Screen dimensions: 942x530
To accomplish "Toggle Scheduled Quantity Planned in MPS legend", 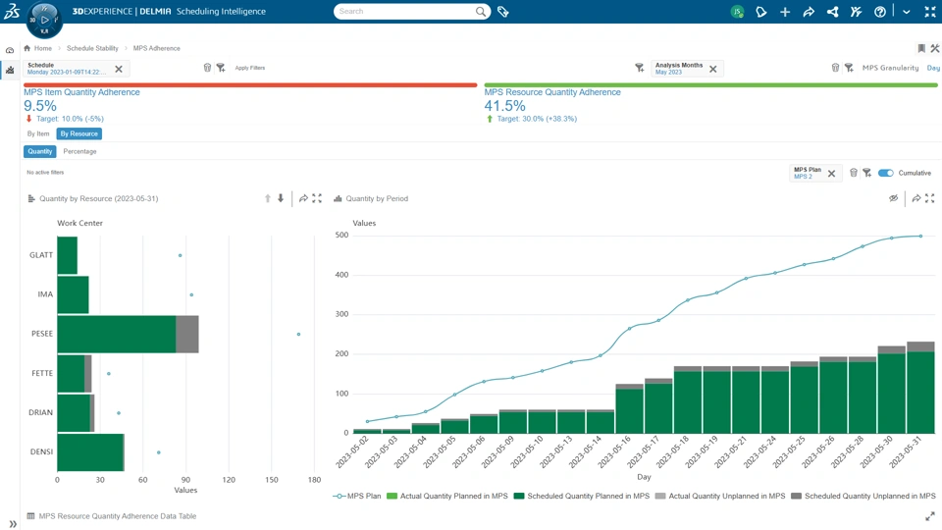I will [582, 497].
